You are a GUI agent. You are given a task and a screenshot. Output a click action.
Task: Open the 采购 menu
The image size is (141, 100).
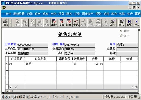(98, 14)
